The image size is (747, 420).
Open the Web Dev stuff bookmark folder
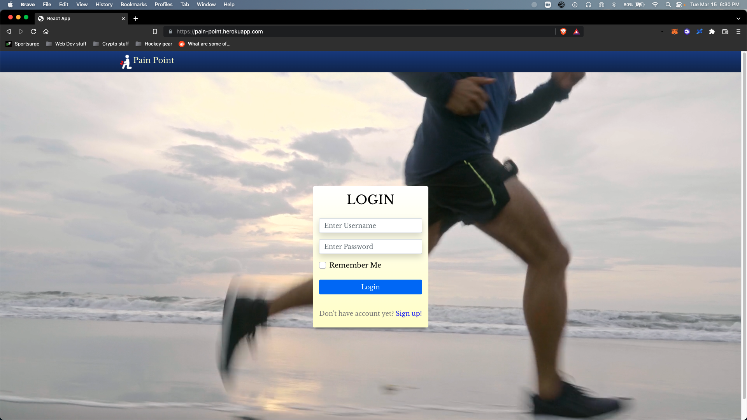[x=66, y=44]
